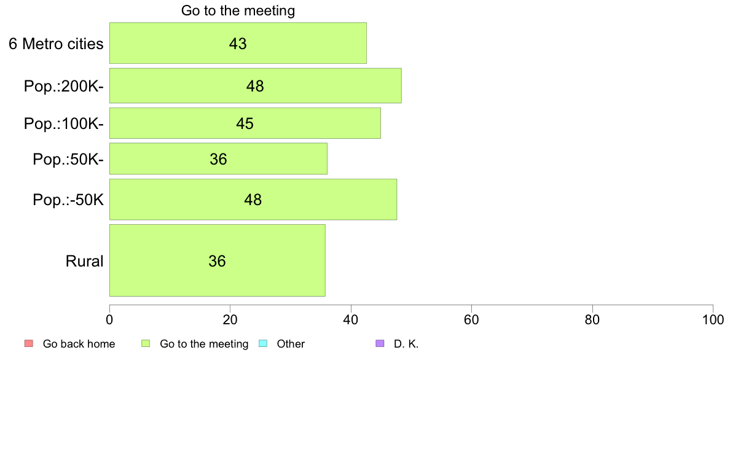Click the purple D. K. legend swatch
This screenshot has height=452, width=730.
(380, 343)
